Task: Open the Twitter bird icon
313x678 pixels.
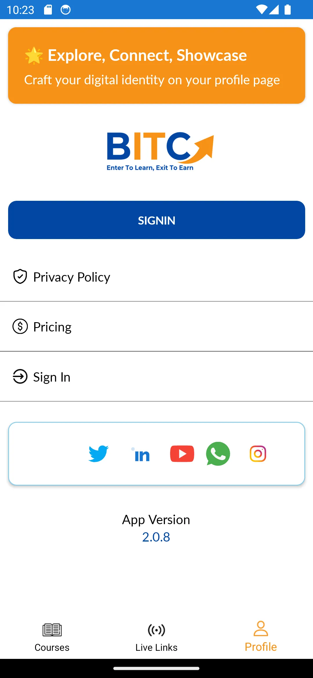Action: click(99, 454)
